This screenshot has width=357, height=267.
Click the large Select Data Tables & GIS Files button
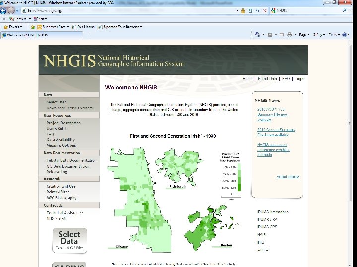(x=69, y=241)
